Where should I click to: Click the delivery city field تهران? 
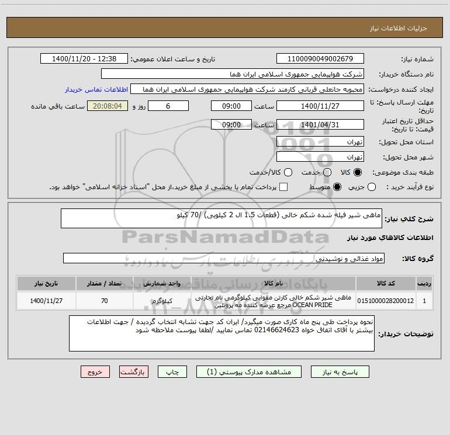pyautogui.click(x=320, y=157)
